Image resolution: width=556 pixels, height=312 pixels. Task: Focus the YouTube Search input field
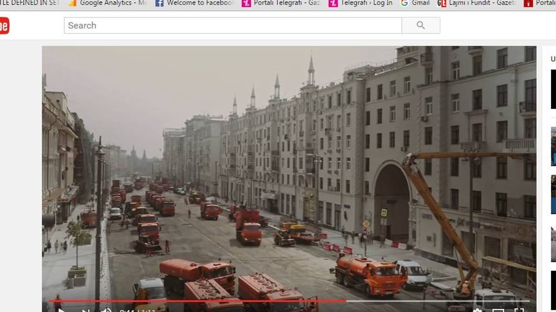(232, 25)
